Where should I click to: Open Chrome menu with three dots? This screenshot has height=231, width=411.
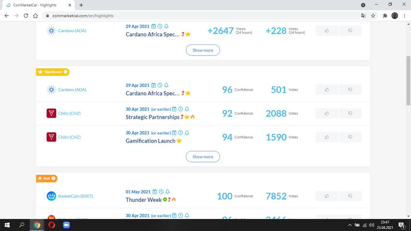click(405, 16)
